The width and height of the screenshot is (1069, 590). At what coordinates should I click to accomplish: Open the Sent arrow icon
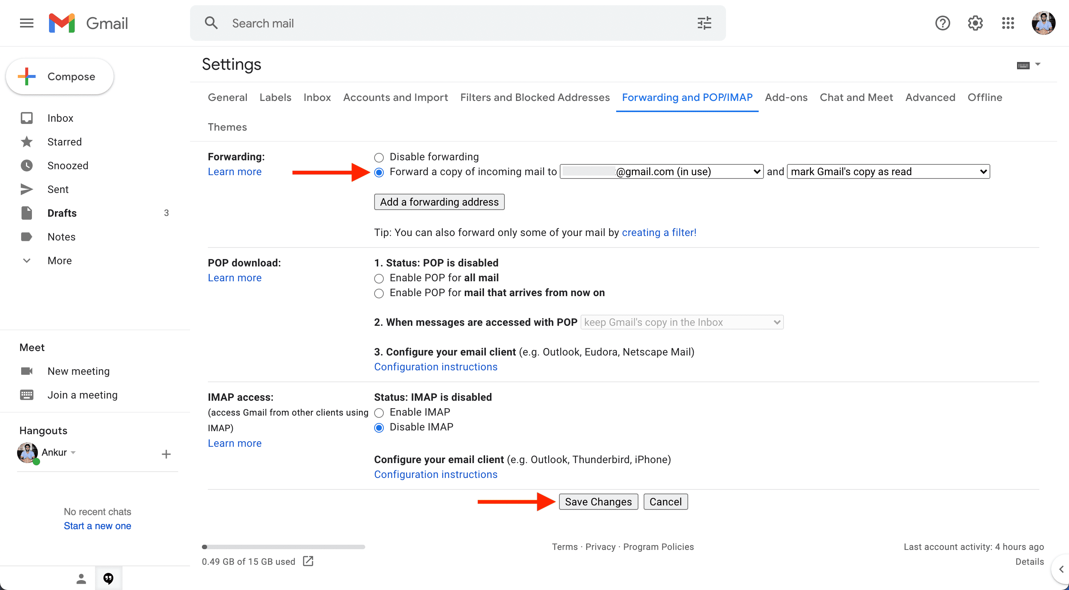coord(27,189)
